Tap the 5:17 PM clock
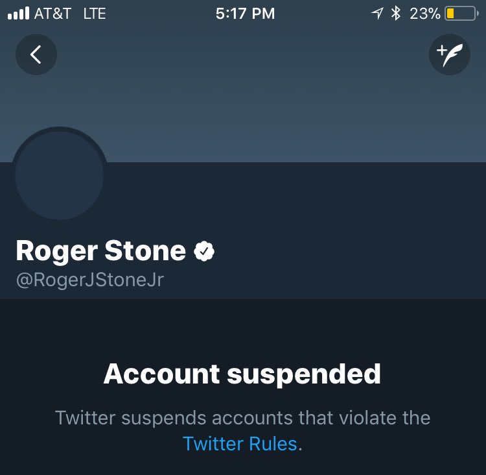Image resolution: width=486 pixels, height=475 pixels. [x=245, y=14]
